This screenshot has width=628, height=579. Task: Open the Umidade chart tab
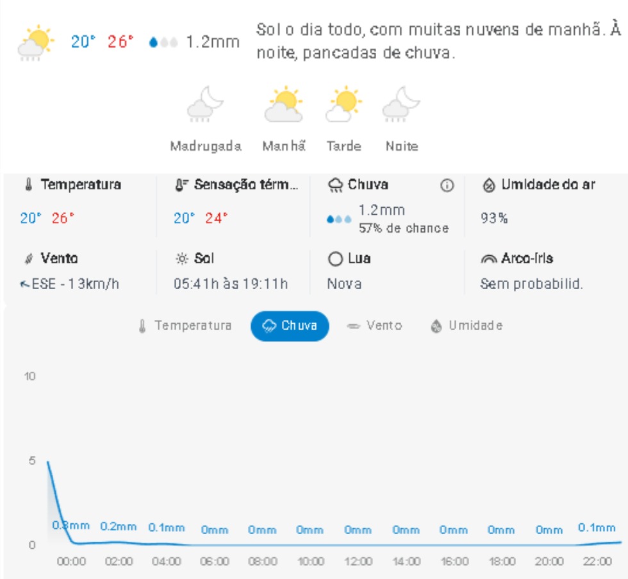[467, 326]
